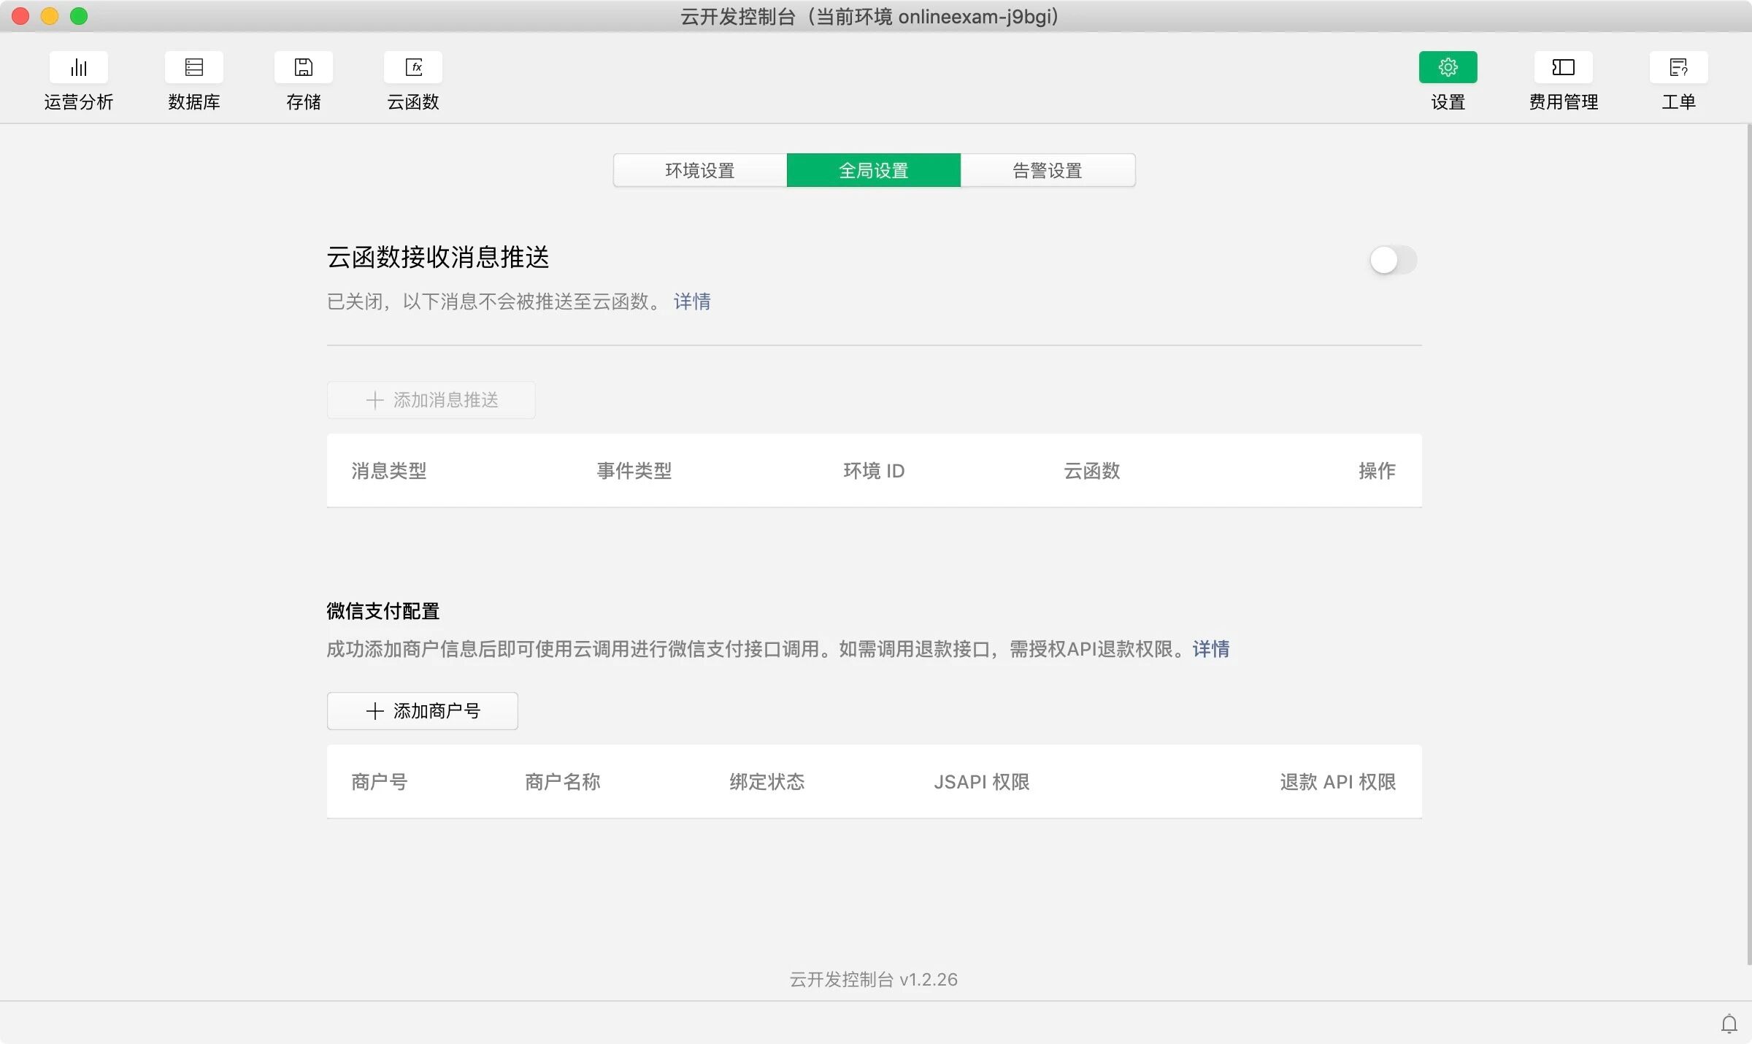Click the green macOS zoom window button
This screenshot has width=1752, height=1044.
[x=79, y=16]
